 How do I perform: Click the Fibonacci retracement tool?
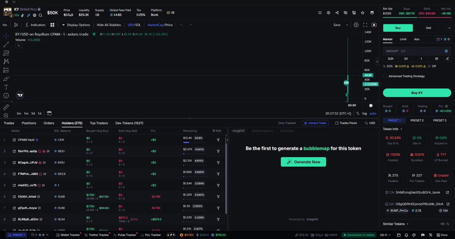click(x=6, y=53)
